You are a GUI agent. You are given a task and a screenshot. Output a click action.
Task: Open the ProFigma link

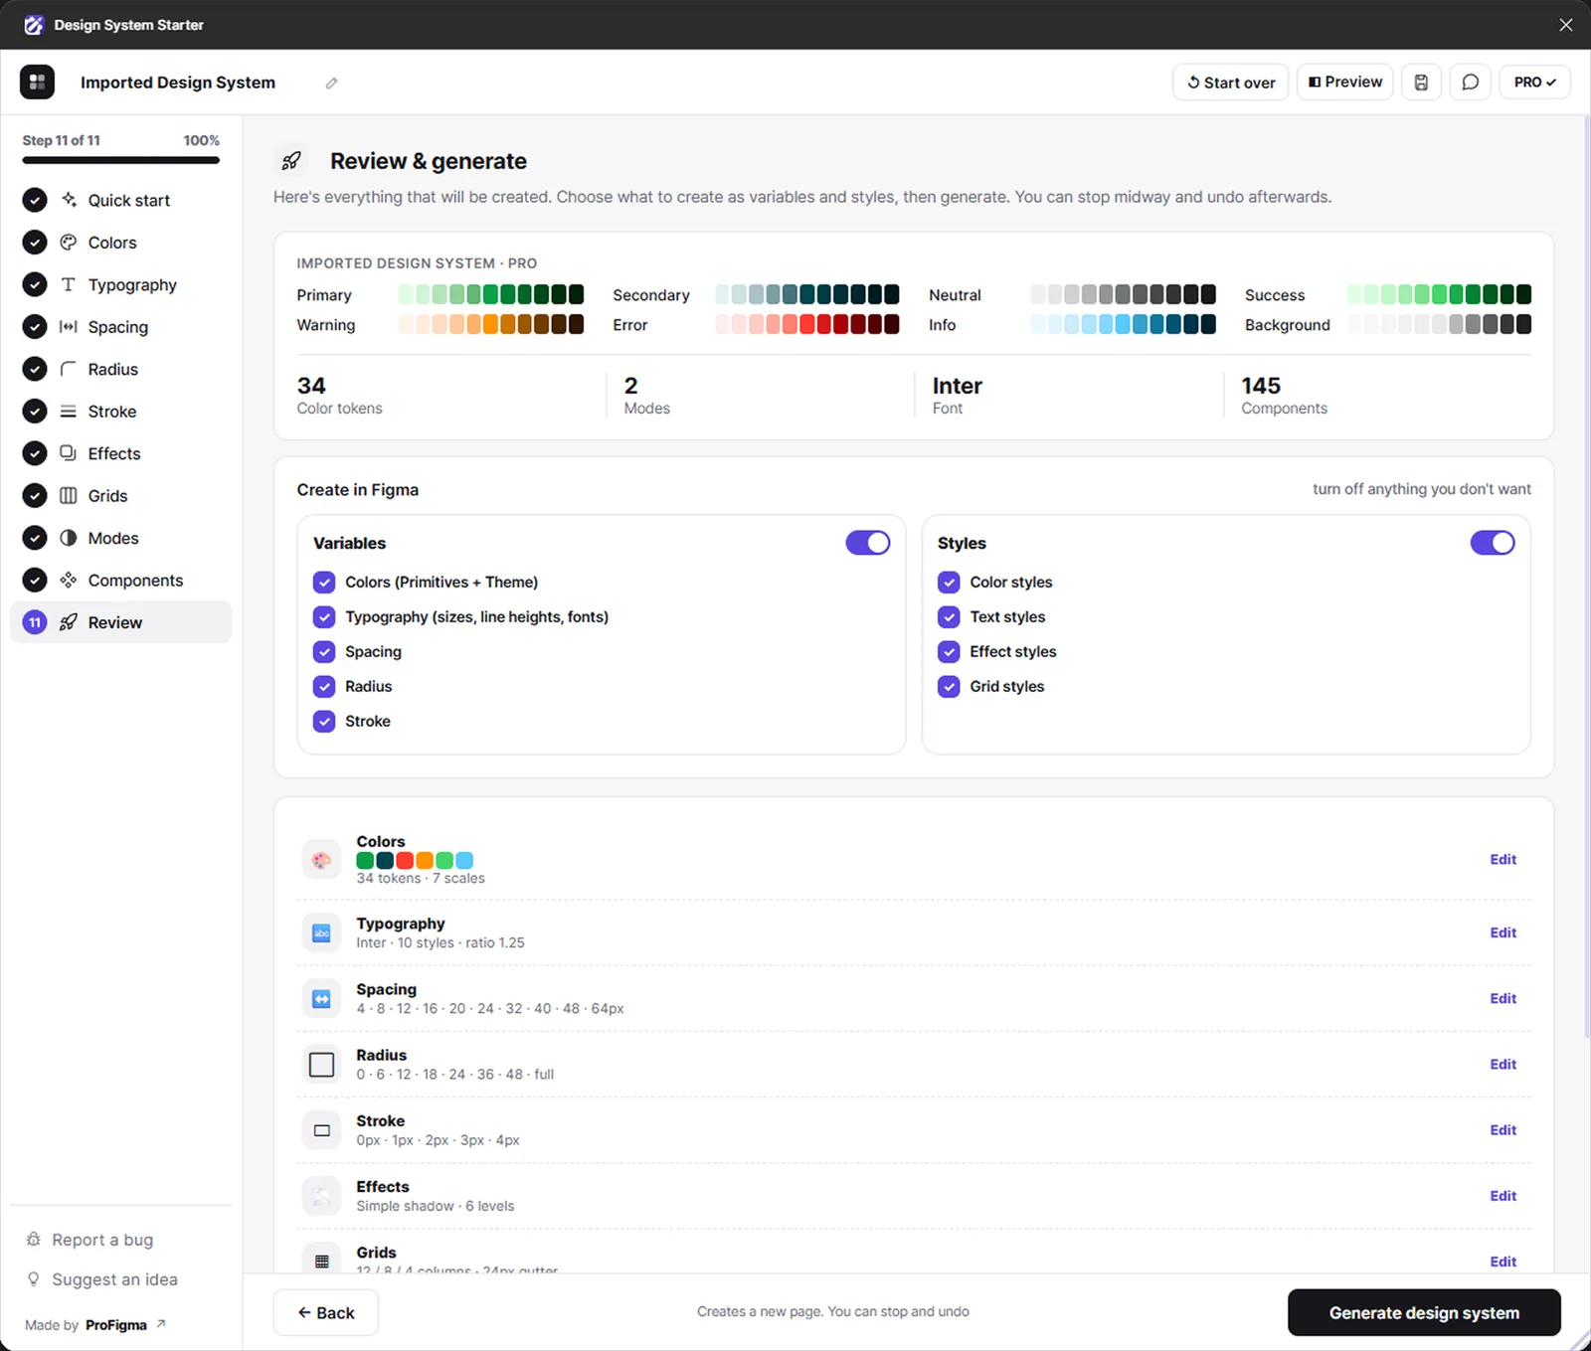[125, 1325]
